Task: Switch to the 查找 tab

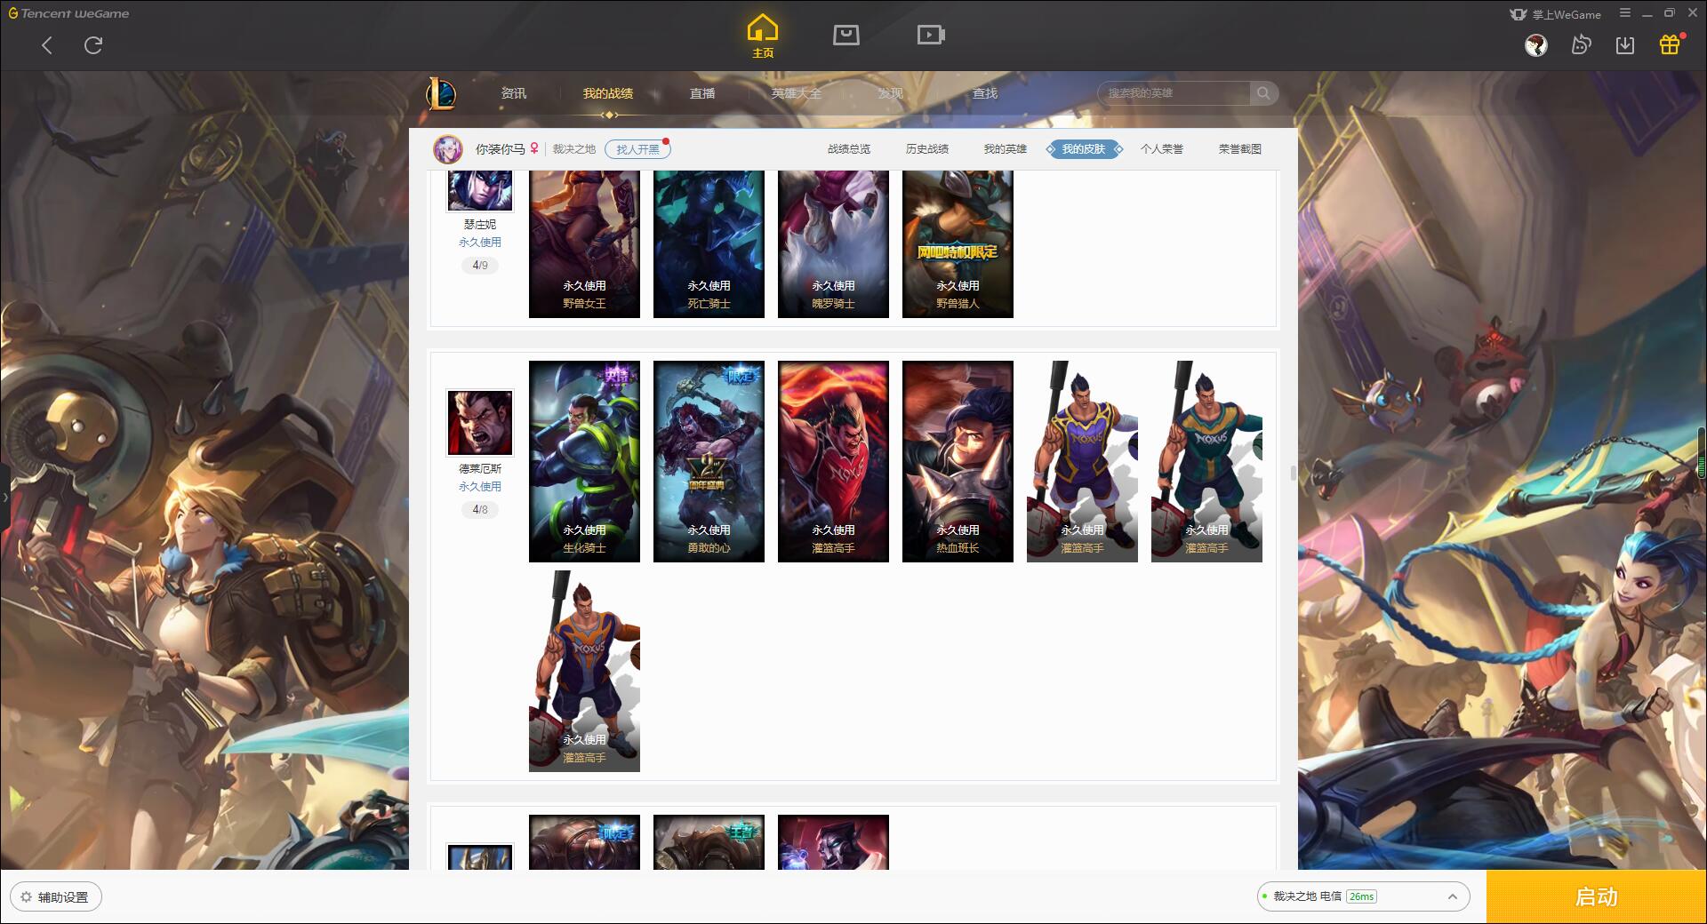Action: click(x=985, y=93)
